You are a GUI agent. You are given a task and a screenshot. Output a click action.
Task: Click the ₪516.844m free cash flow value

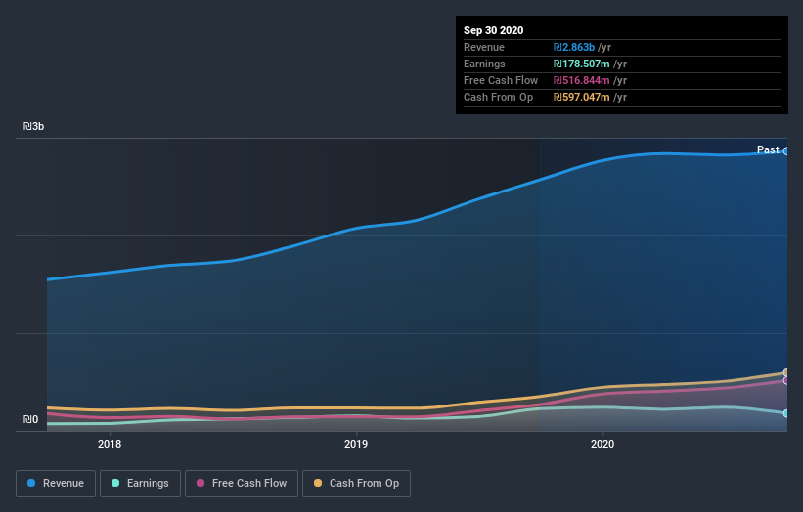click(x=581, y=80)
